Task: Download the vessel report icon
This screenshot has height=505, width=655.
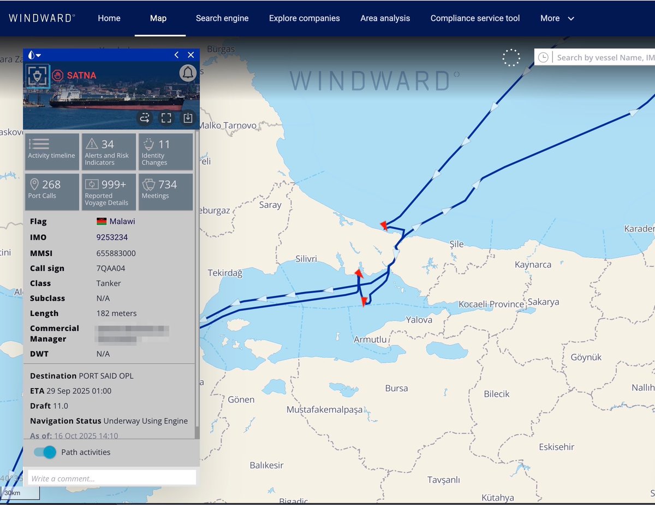Action: coord(187,118)
